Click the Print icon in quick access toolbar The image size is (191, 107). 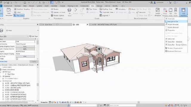[25, 2]
